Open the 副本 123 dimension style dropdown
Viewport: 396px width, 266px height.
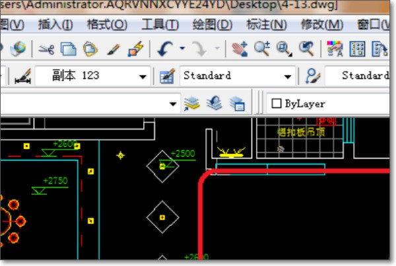coord(93,76)
